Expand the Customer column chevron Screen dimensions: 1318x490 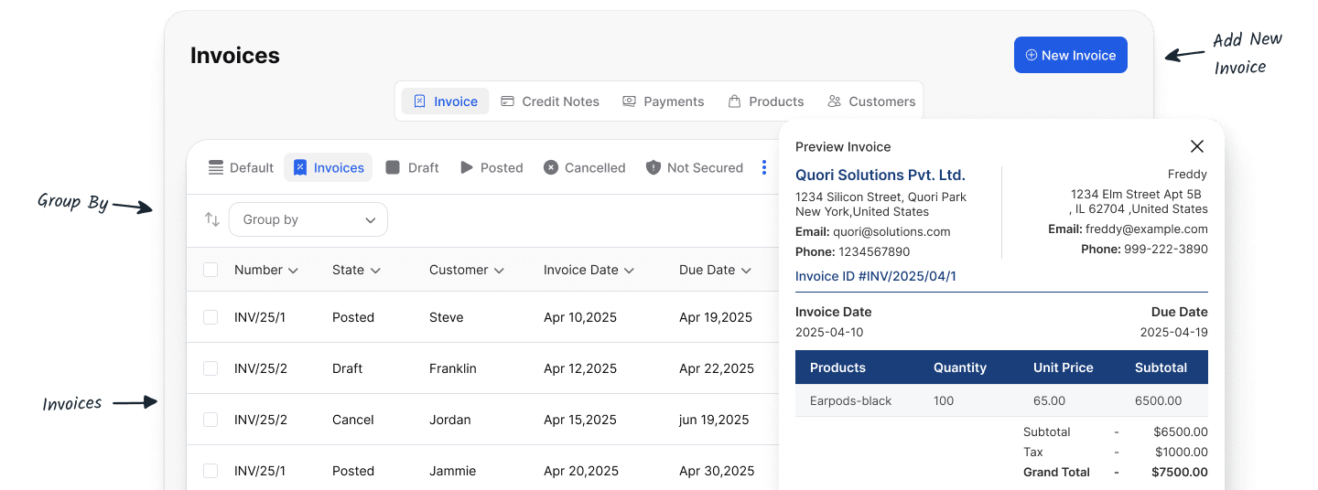pos(499,271)
